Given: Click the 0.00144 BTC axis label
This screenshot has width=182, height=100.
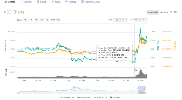Looking at the screenshot, I should (167, 32).
